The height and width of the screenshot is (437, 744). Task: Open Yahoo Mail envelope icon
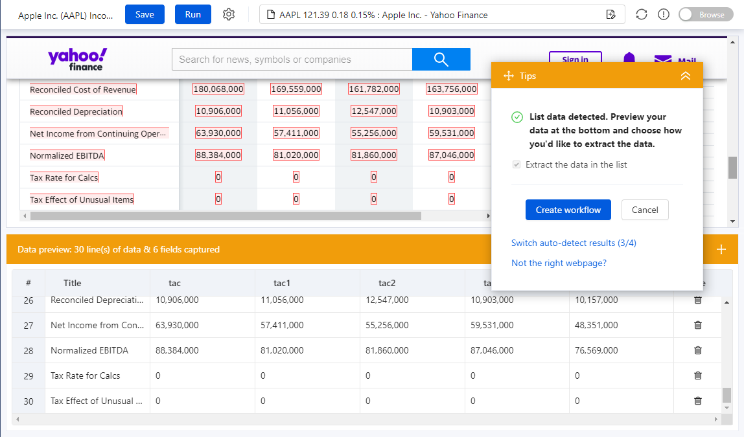[x=663, y=59]
